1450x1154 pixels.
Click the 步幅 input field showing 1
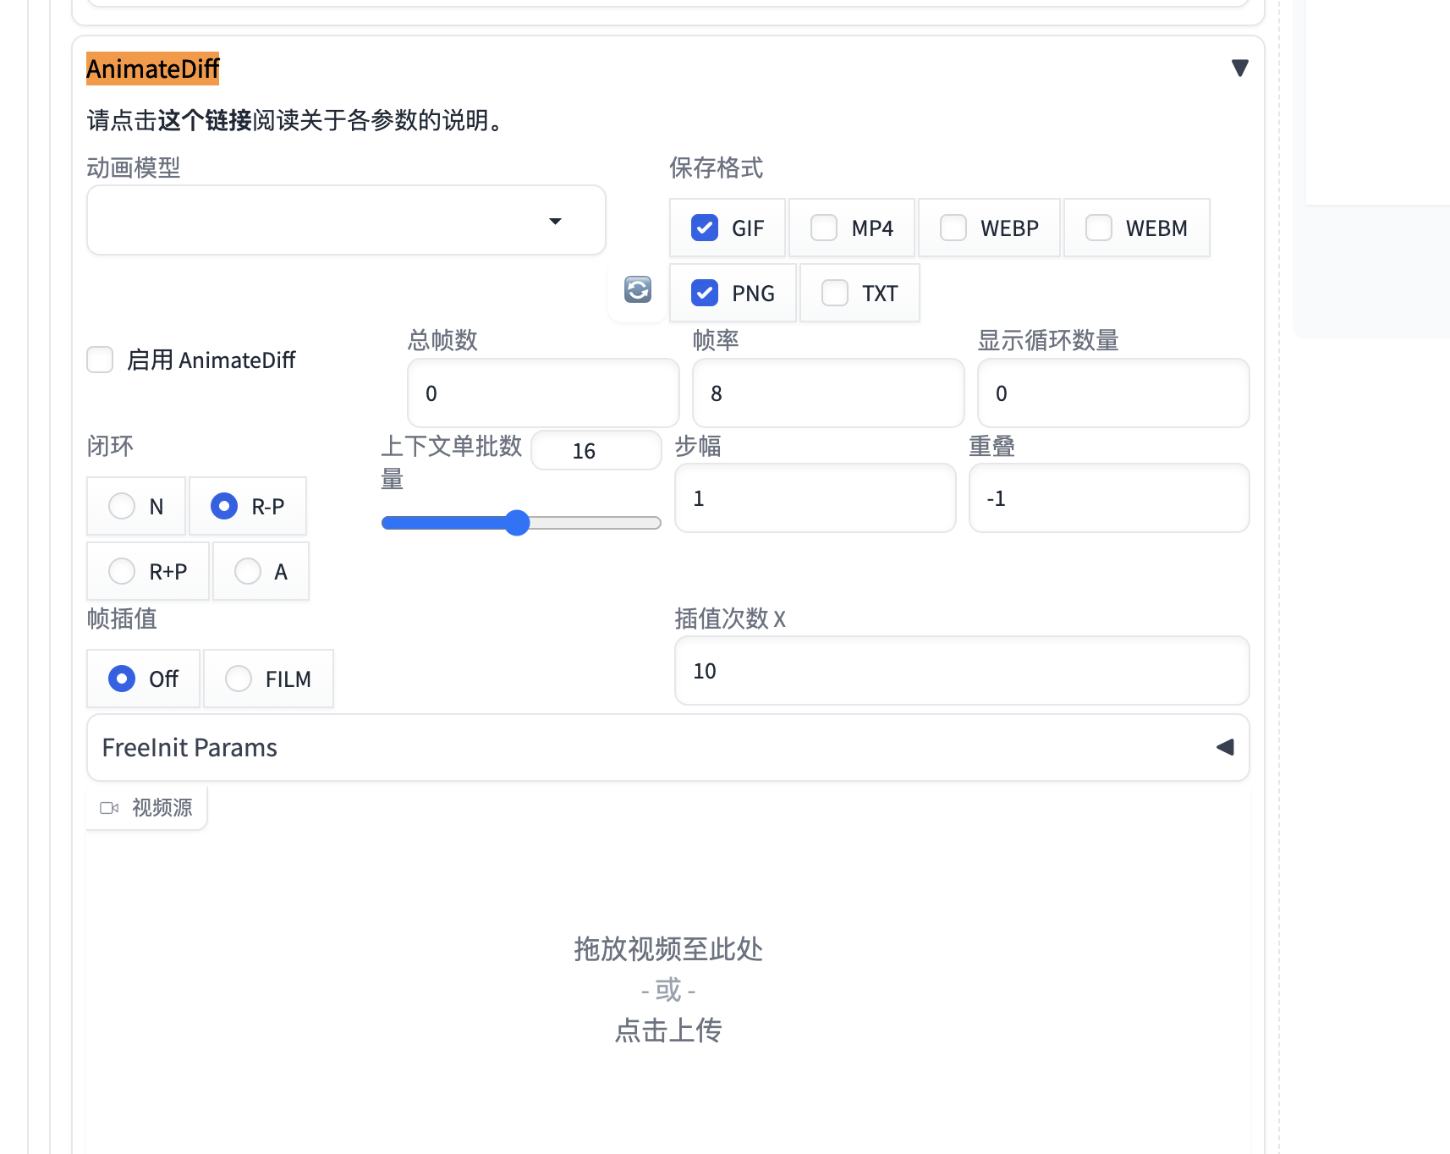pyautogui.click(x=816, y=498)
